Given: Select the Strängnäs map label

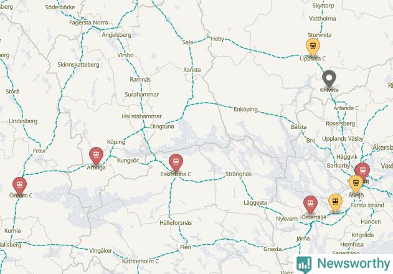Looking at the screenshot, I should (239, 174).
